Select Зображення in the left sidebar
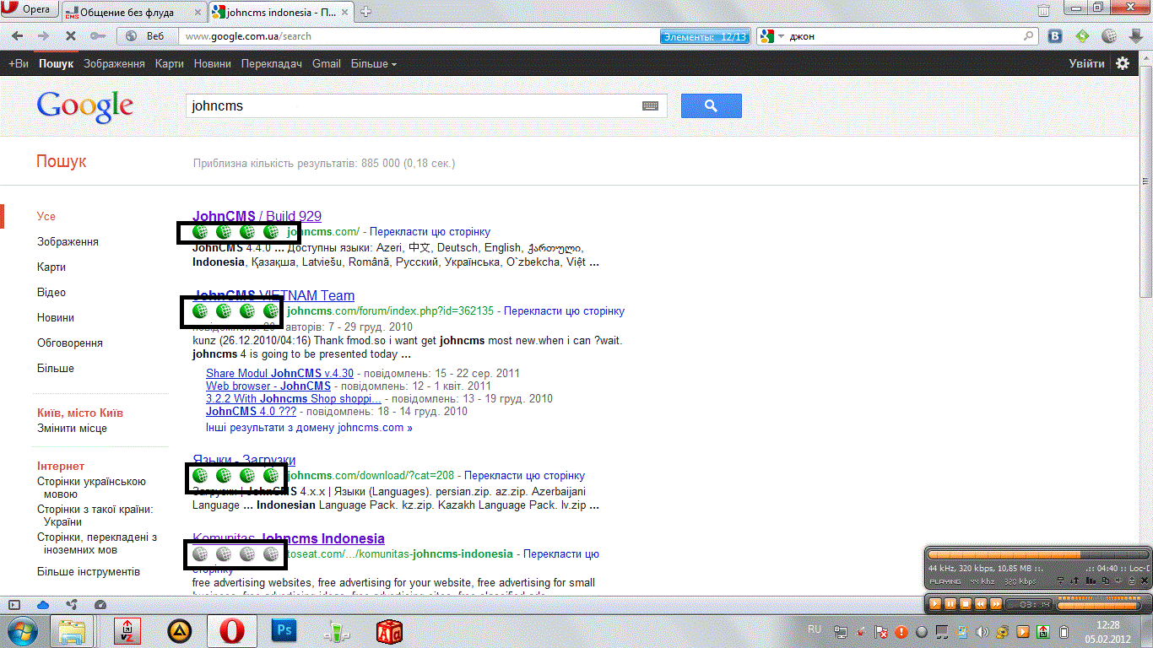 (68, 241)
